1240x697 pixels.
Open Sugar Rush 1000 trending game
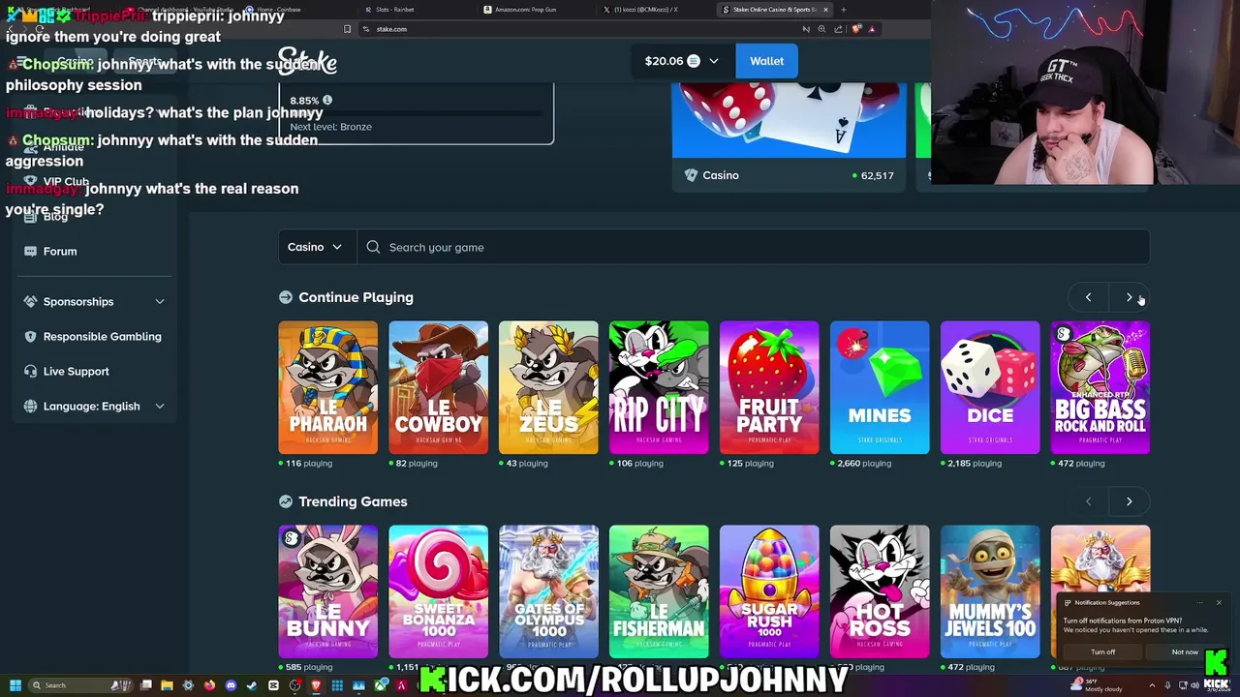coord(769,591)
